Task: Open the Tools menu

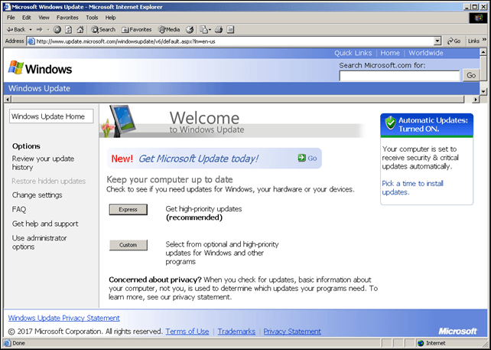Action: click(x=92, y=18)
